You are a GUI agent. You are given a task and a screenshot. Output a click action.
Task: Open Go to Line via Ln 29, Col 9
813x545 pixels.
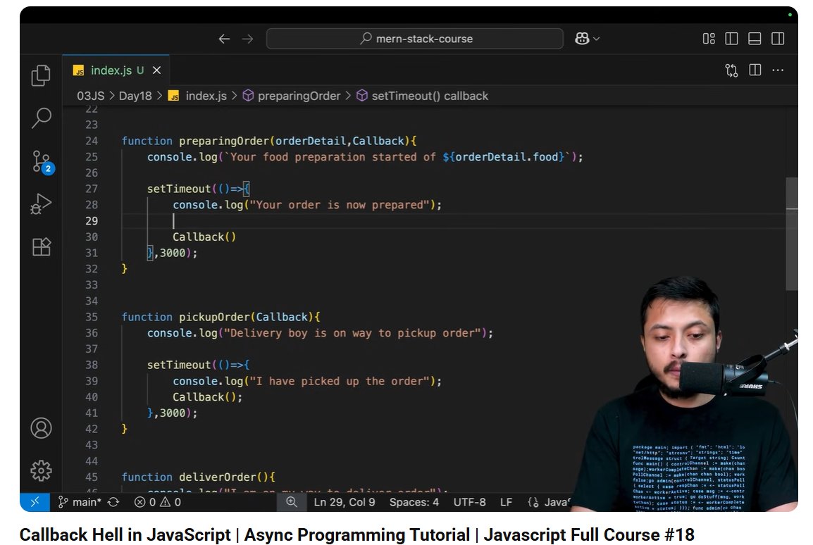(345, 502)
